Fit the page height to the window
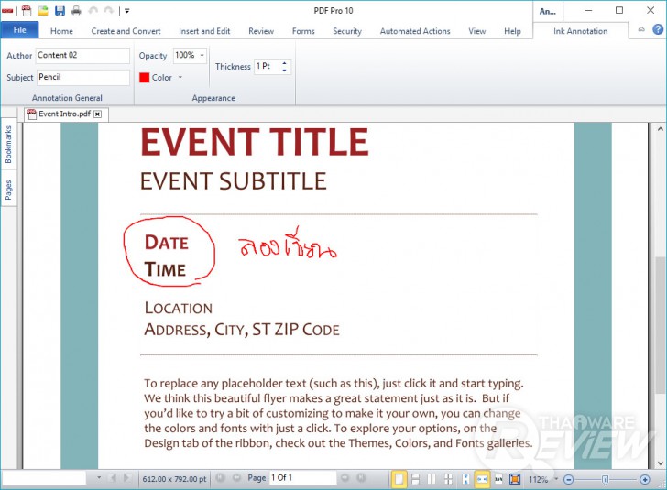The height and width of the screenshot is (490, 667). click(x=465, y=479)
